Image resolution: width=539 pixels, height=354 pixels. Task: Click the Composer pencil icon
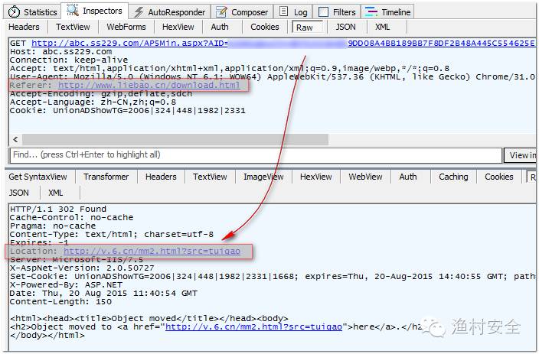point(220,11)
